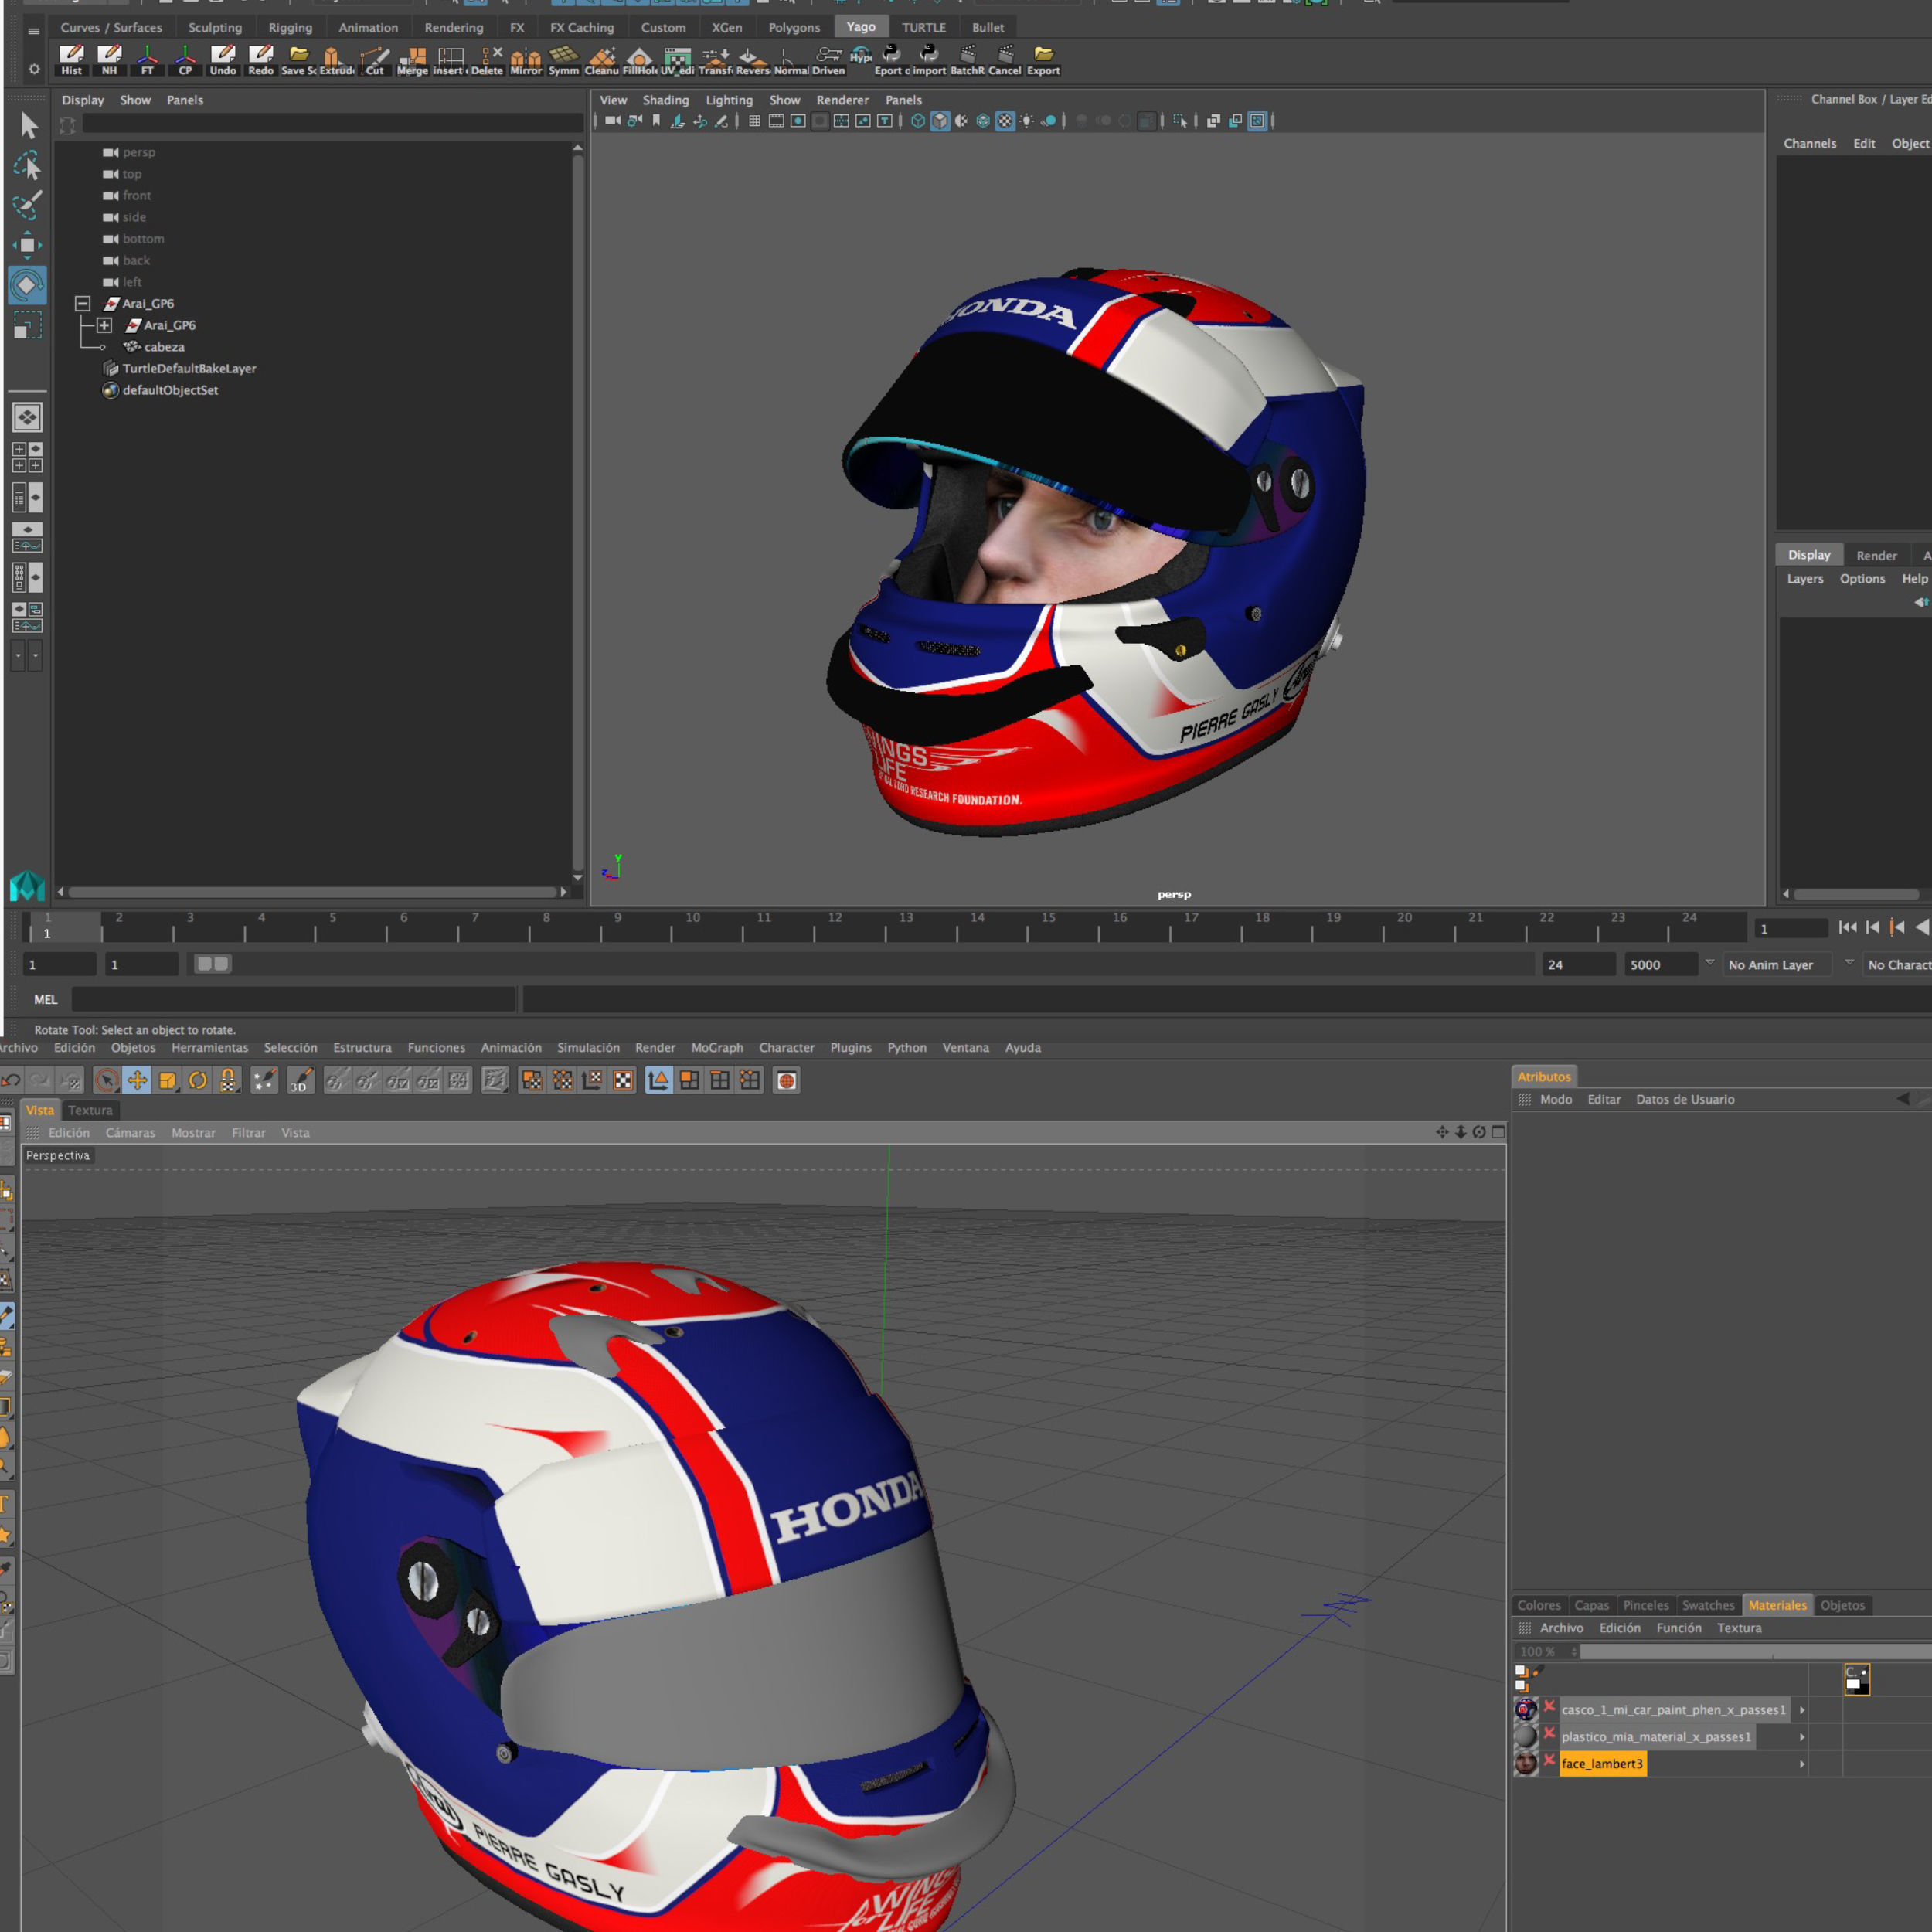Select Maya's Scale tool in toolbox
This screenshot has height=1932, width=1932.
(x=27, y=325)
